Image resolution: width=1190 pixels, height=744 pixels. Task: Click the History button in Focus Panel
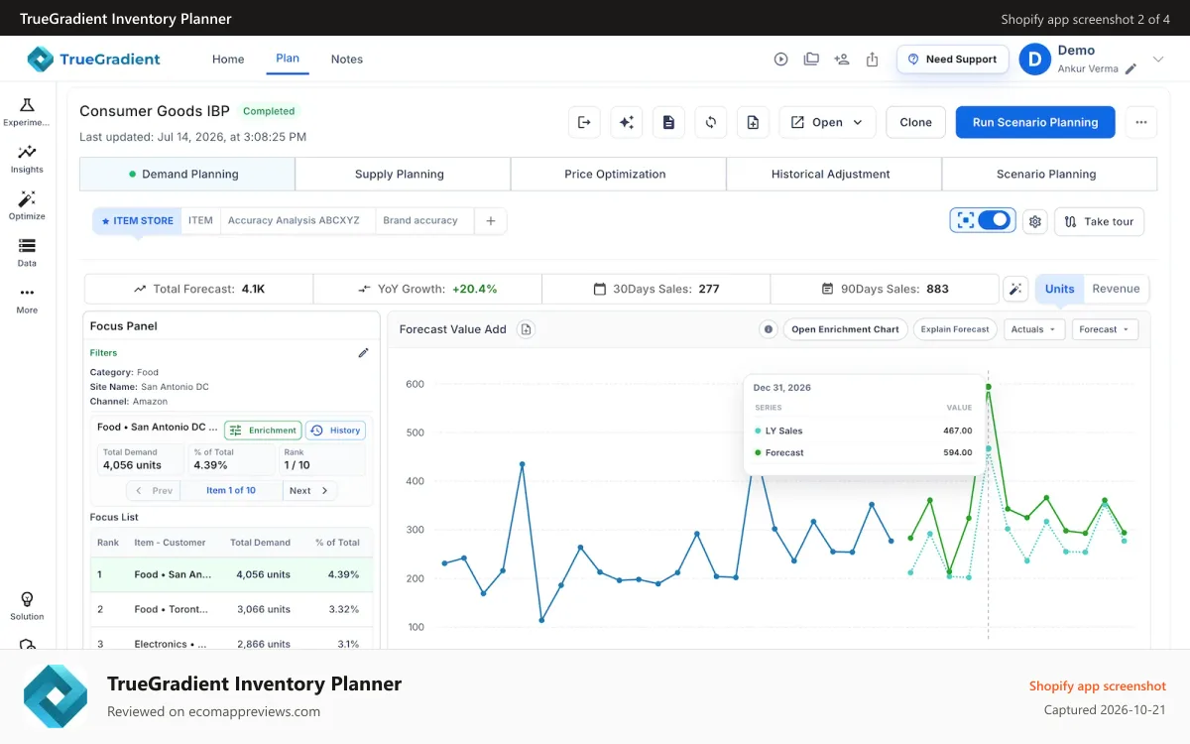pyautogui.click(x=335, y=431)
